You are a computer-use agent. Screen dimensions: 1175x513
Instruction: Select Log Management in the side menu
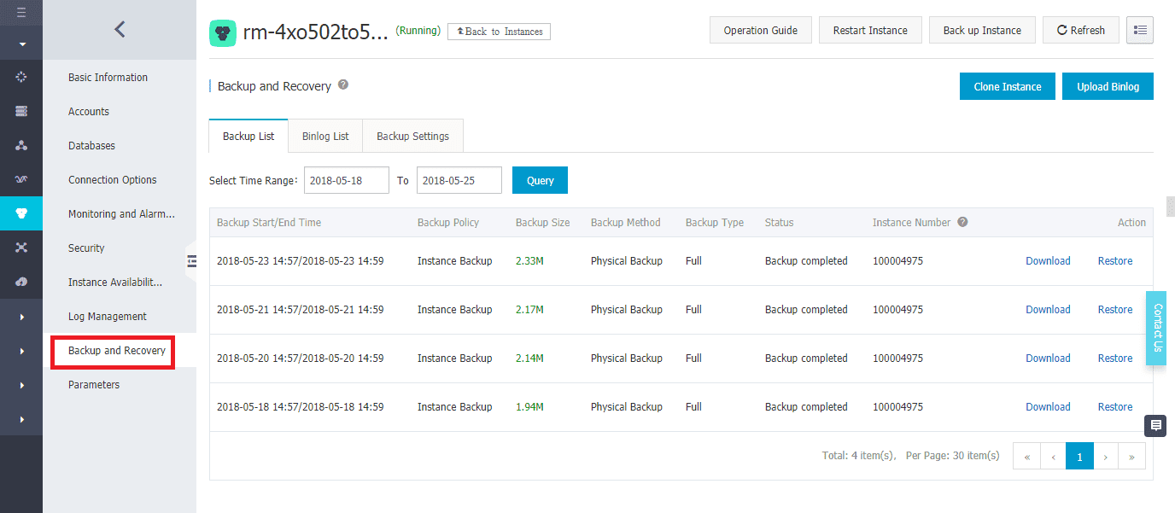pyautogui.click(x=108, y=317)
